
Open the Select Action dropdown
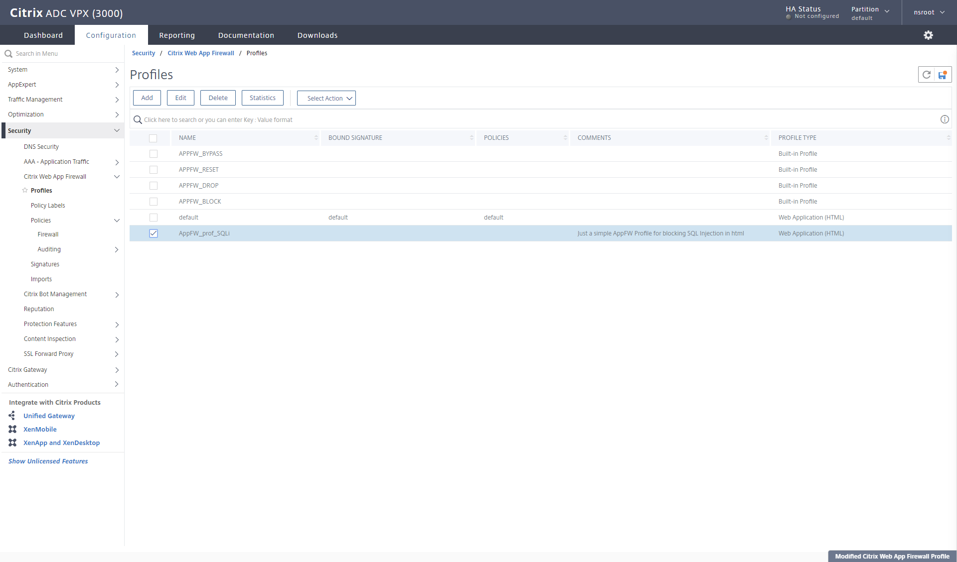tap(326, 98)
